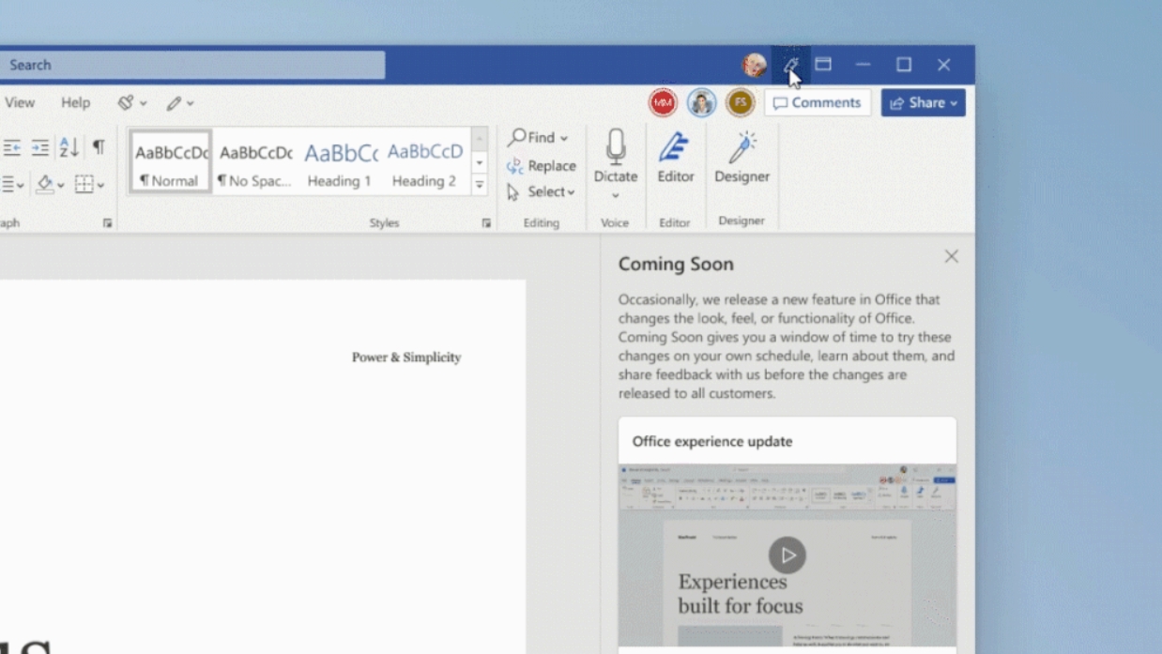Open the dropdown arrow beside the pen icon

191,103
